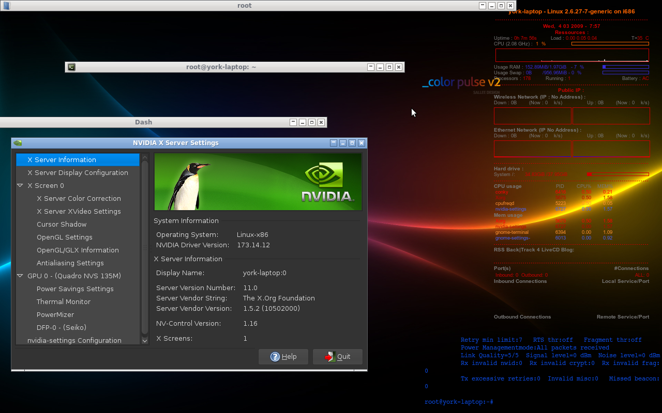Open PowerMizer page
The image size is (662, 413).
[x=55, y=314]
